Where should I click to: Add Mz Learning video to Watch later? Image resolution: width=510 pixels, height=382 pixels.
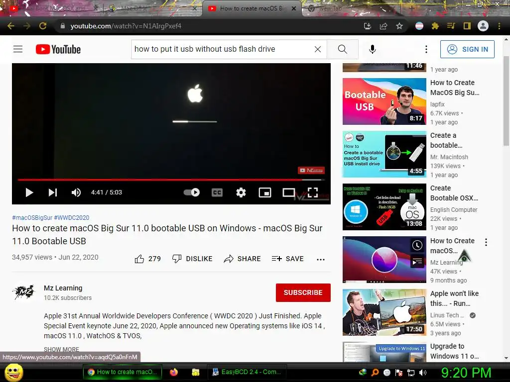[417, 245]
